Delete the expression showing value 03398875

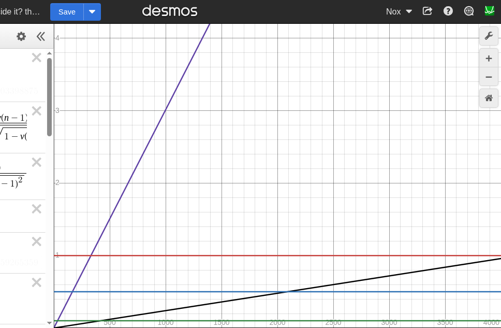click(37, 58)
